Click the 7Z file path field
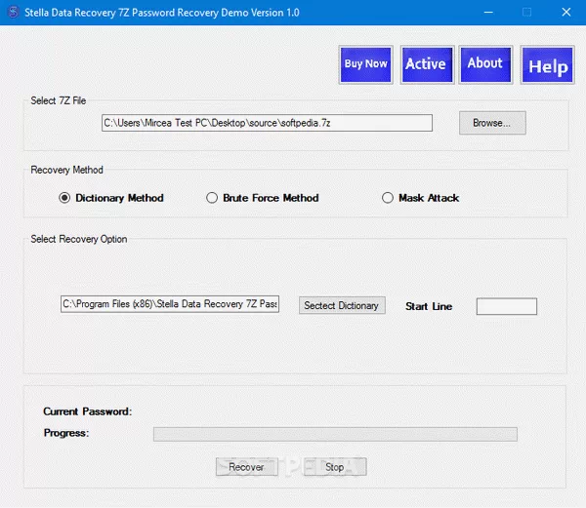The image size is (586, 508). 267,123
